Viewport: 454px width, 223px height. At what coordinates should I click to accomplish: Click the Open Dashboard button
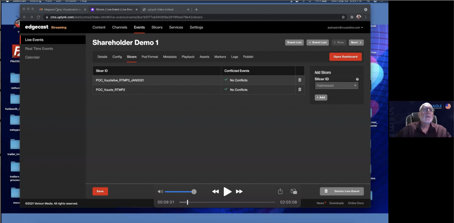(345, 57)
